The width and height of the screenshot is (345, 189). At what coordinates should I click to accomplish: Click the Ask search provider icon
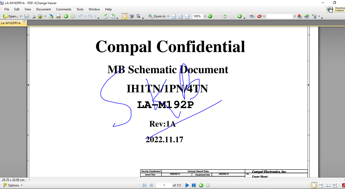tap(259, 16)
